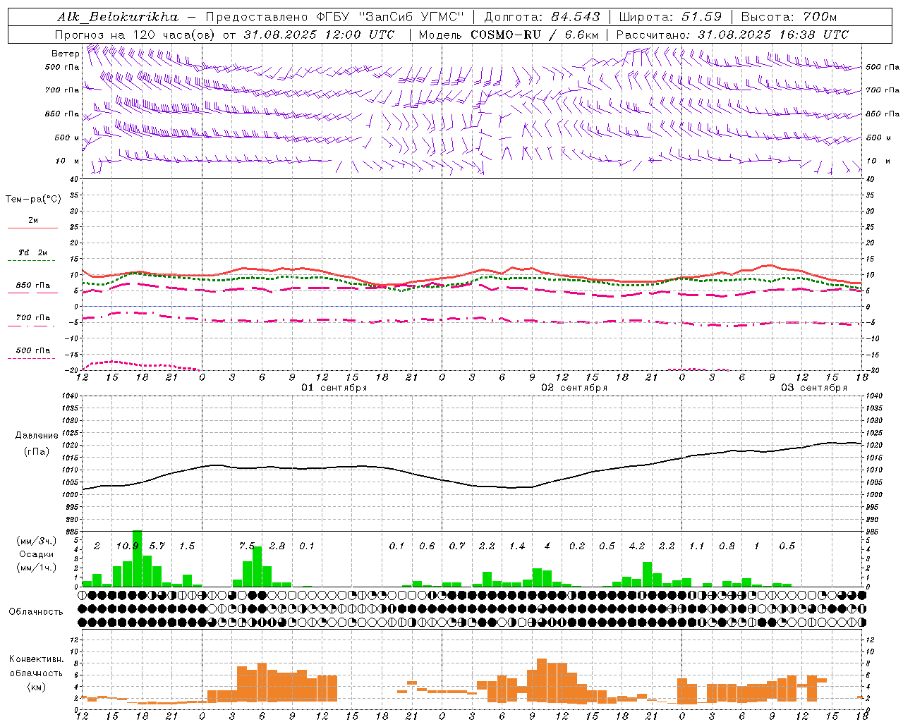Click the "Td 2м" dew point legend
The height and width of the screenshot is (722, 903).
coord(32,252)
